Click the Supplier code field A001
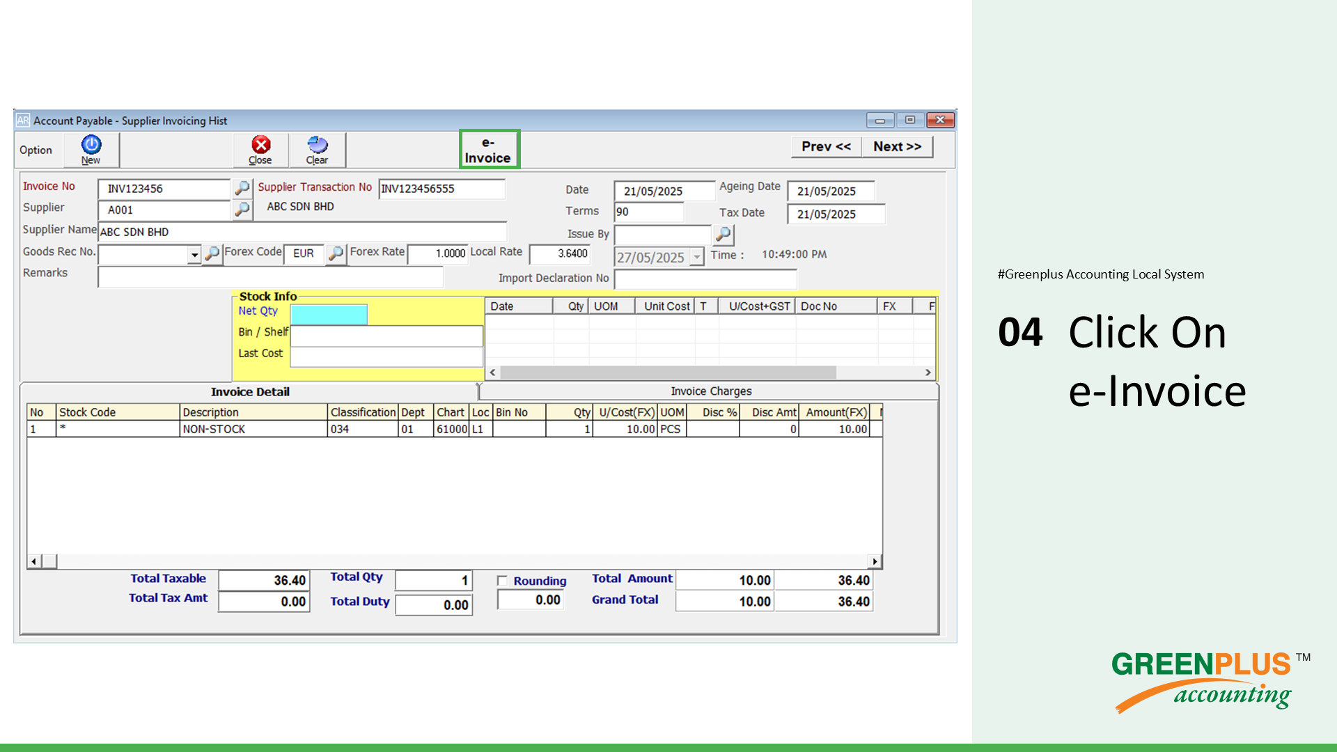1337x752 pixels. (164, 210)
